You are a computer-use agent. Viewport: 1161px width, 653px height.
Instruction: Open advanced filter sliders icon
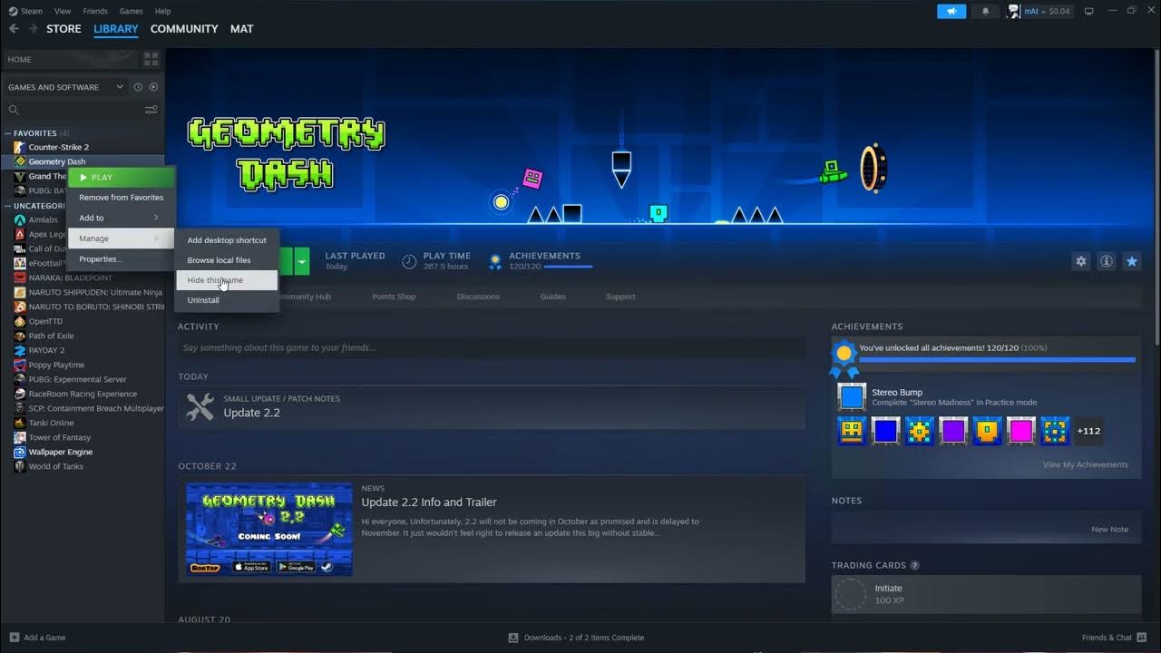151,110
